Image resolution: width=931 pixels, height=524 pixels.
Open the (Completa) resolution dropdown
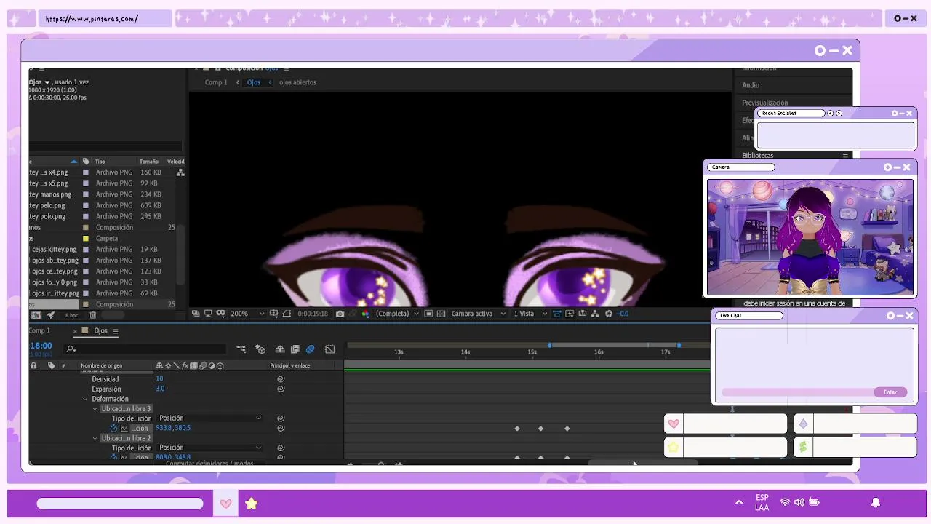click(396, 314)
